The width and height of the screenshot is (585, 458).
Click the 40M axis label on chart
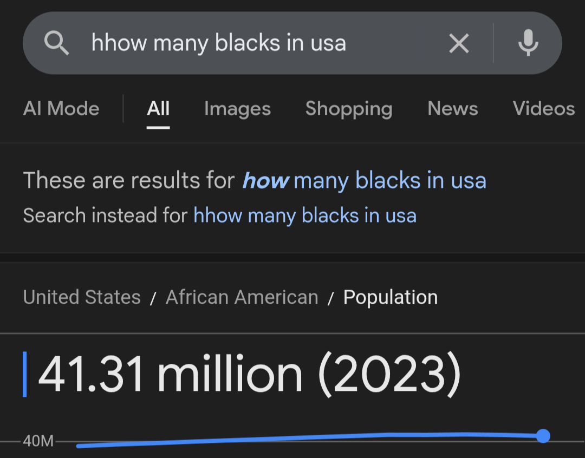[x=38, y=441]
